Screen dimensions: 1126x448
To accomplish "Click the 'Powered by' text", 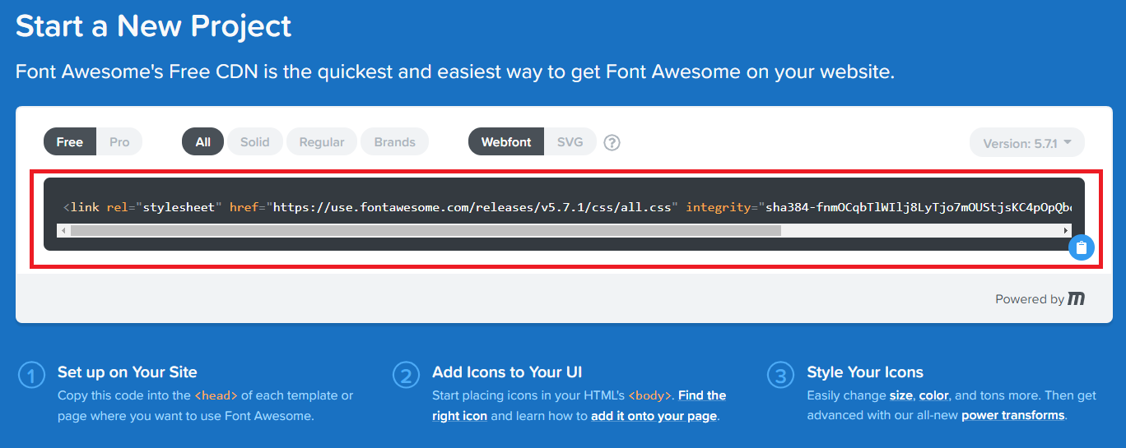I will [1030, 299].
